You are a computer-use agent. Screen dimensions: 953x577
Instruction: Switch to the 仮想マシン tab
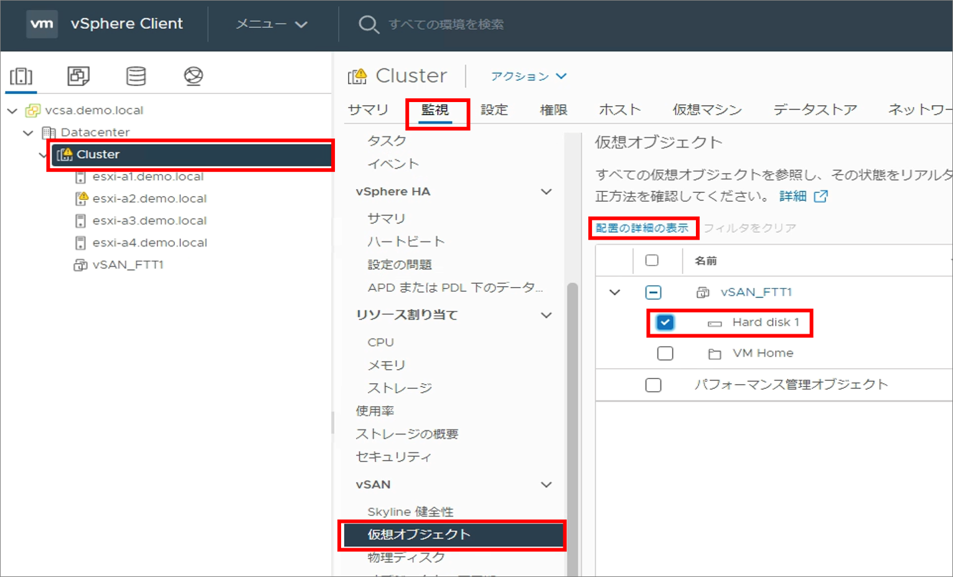coord(707,110)
